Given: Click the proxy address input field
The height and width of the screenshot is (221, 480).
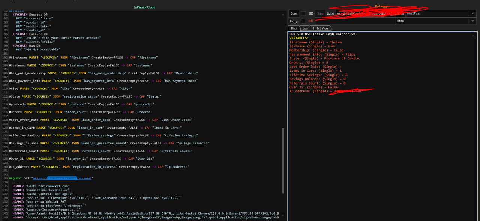Looking at the screenshot, I should [355, 21].
